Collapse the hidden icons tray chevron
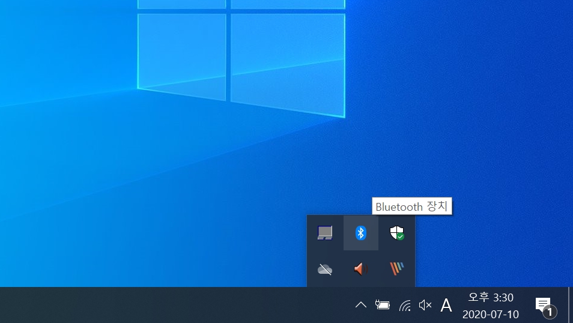Image resolution: width=573 pixels, height=323 pixels. pyautogui.click(x=361, y=305)
